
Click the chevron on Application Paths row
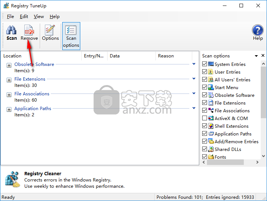tap(194, 108)
